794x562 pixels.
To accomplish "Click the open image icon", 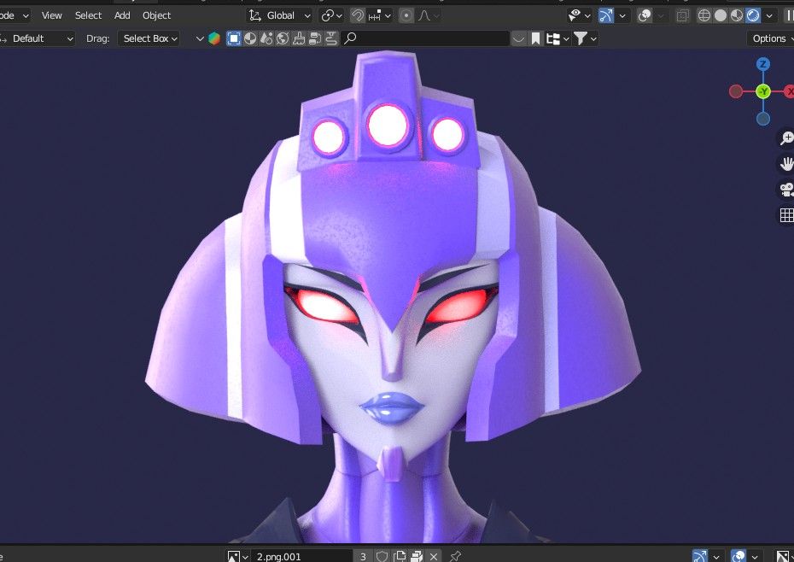I will 417,556.
